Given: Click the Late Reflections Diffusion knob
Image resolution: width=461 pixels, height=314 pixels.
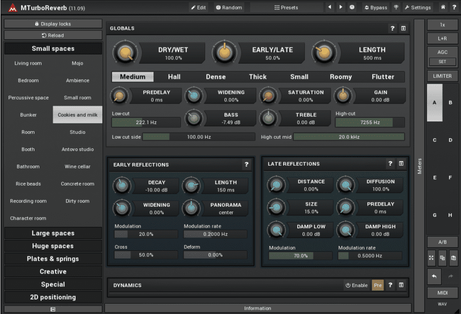Looking at the screenshot, I should (x=345, y=185).
